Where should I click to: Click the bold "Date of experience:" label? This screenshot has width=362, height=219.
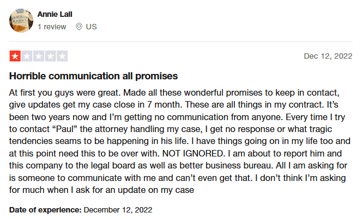click(45, 209)
